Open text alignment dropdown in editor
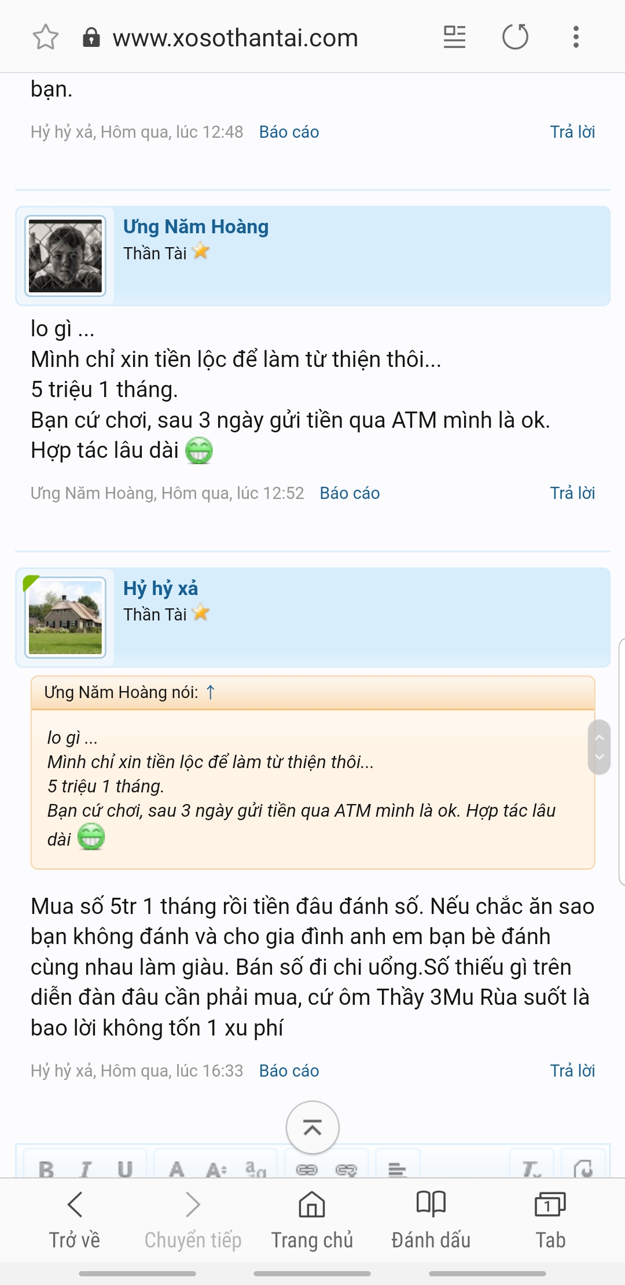625x1285 pixels. [x=397, y=1169]
